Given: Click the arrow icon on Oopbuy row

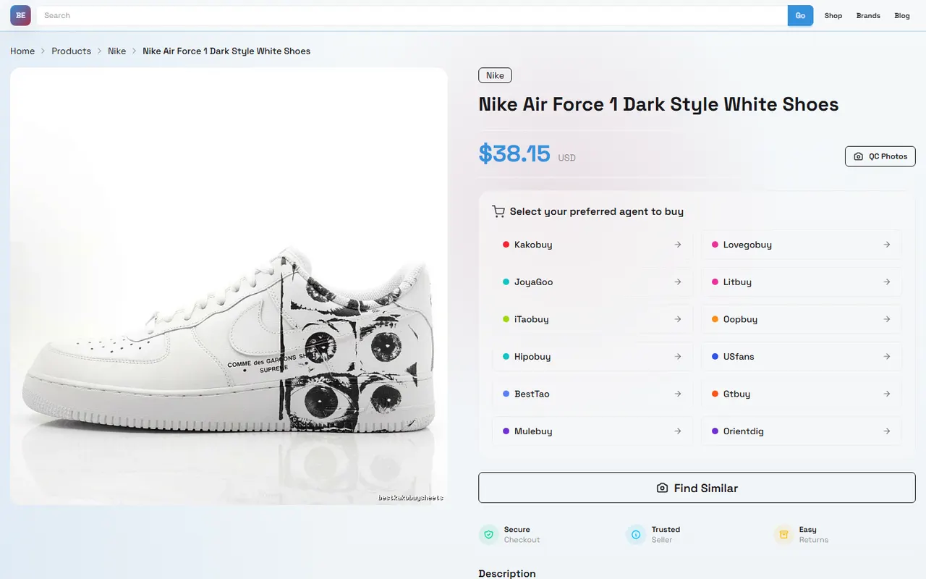Looking at the screenshot, I should tap(887, 319).
